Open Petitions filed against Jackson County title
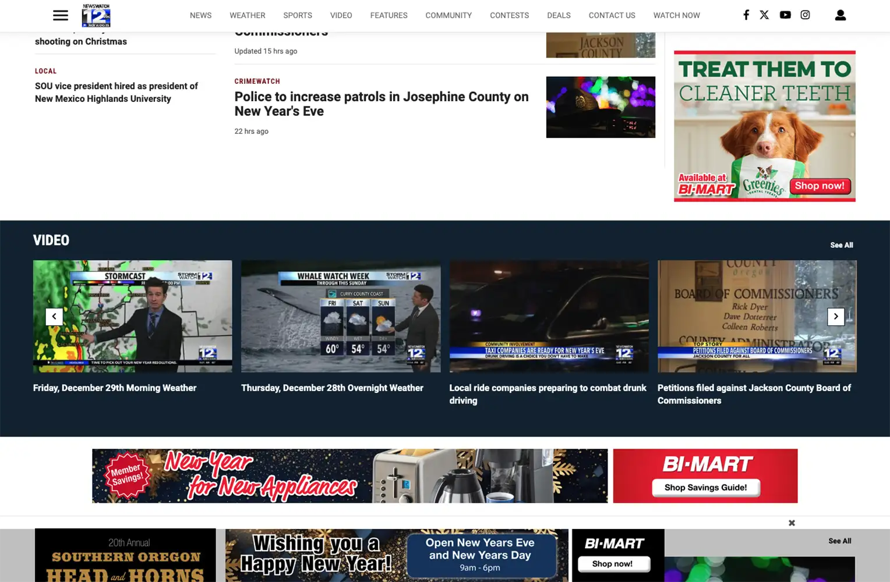 point(754,394)
